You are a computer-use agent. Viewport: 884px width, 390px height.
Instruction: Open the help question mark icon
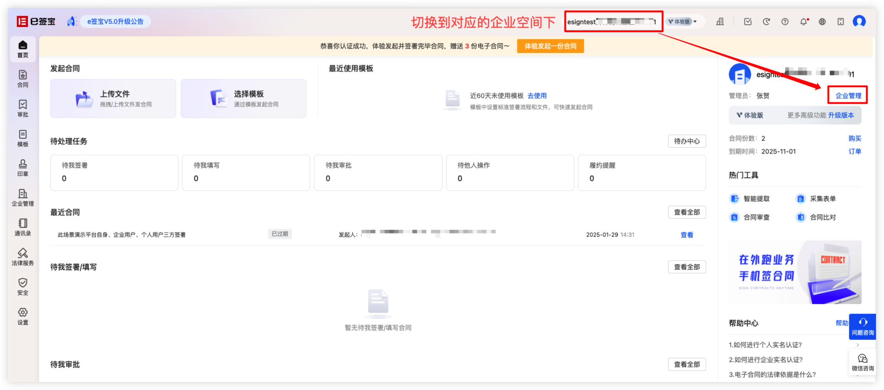coord(785,21)
